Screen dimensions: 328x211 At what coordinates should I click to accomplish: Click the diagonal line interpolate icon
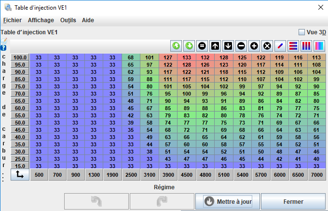click(x=280, y=46)
